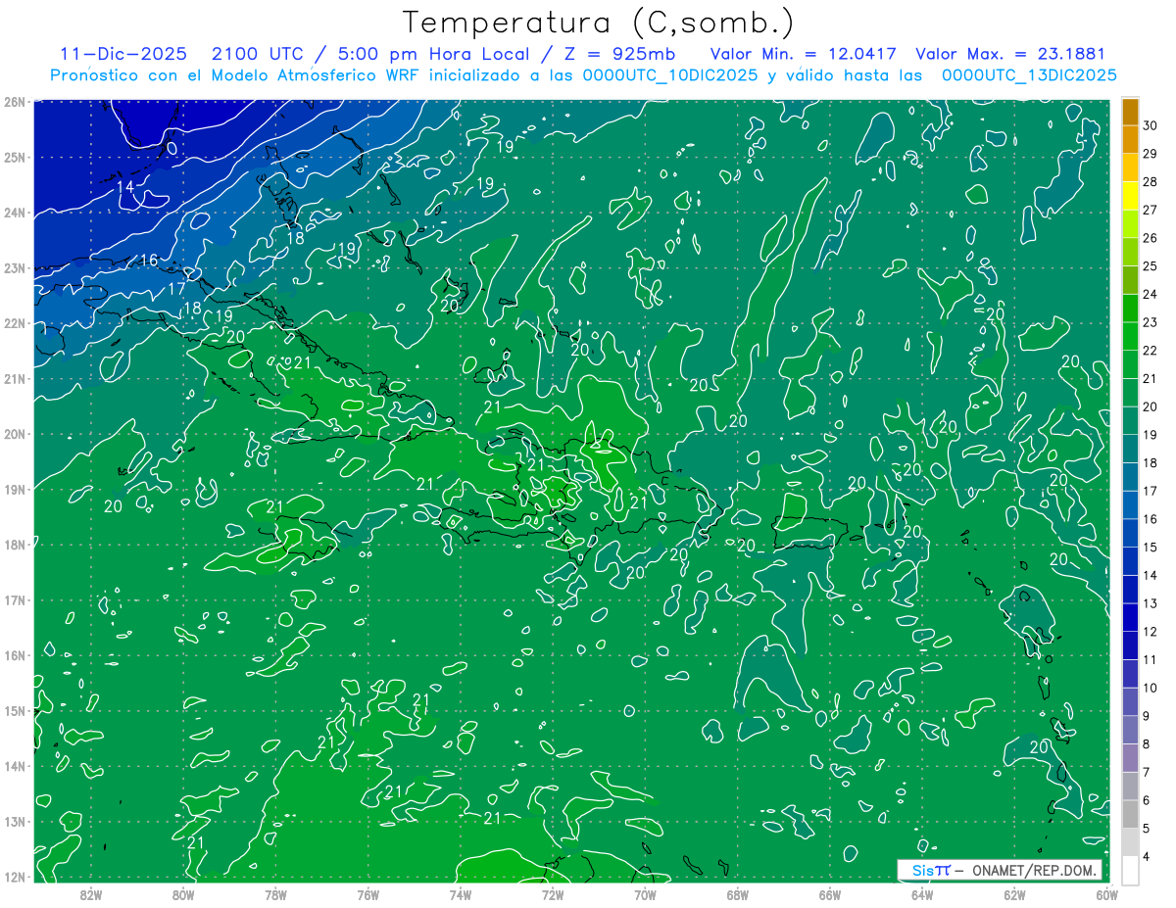Click the '24N' latitude axis label
Viewport: 1176px width, 908px height.
(14, 213)
